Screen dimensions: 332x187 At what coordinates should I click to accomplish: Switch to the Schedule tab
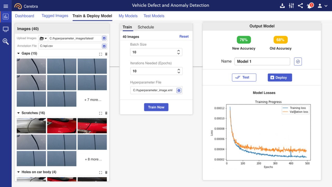pos(146,27)
